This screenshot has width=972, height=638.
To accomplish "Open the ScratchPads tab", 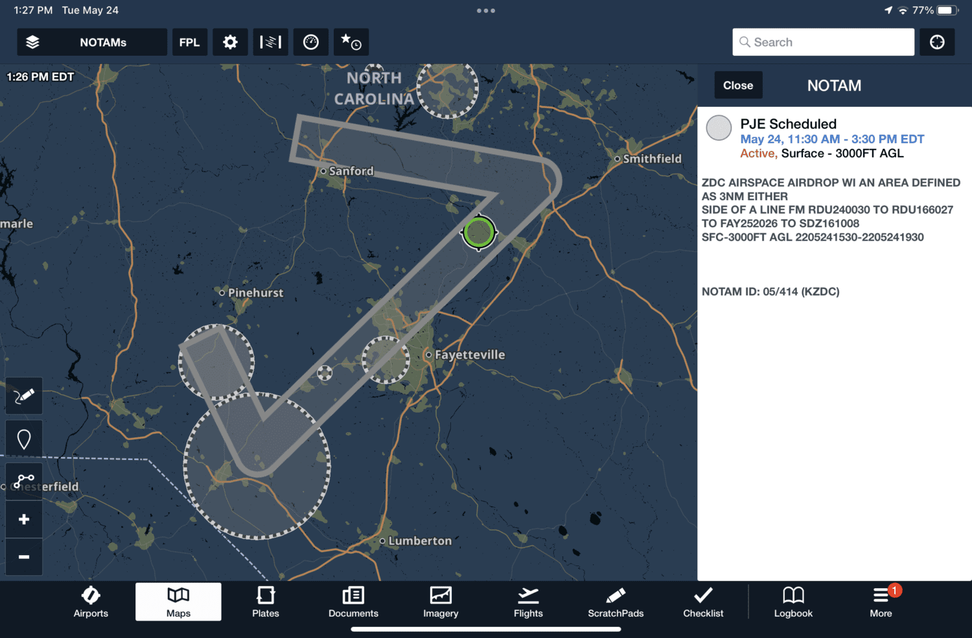I will [x=615, y=602].
